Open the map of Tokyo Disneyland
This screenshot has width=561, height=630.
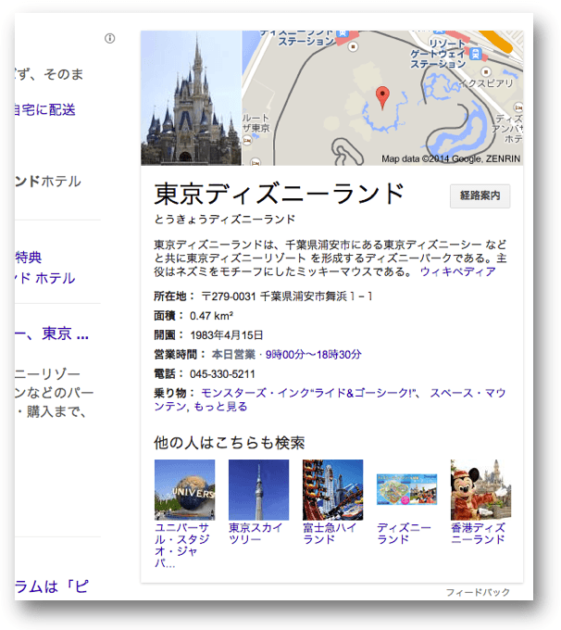pos(382,98)
